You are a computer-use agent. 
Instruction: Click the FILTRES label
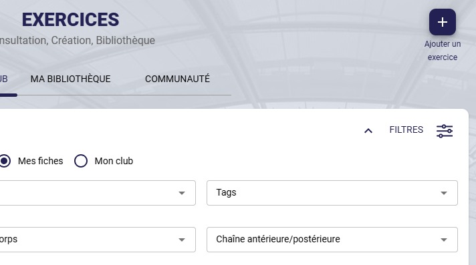point(406,129)
